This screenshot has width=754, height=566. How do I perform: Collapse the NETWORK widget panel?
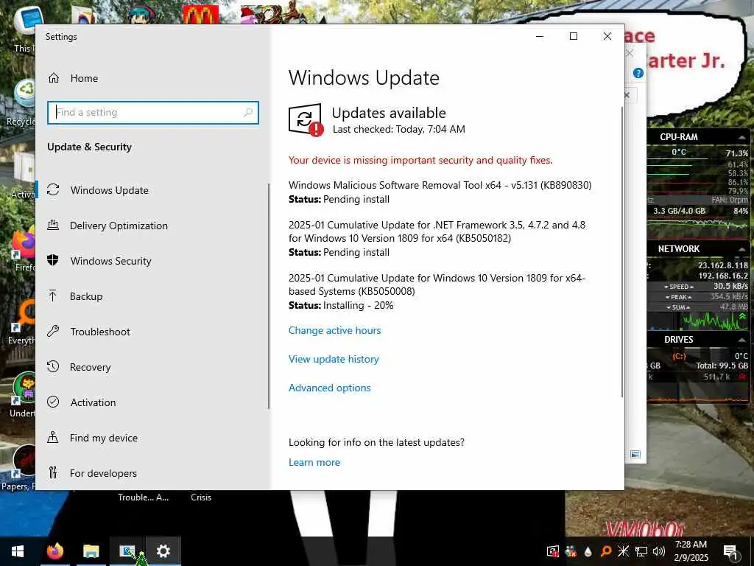tap(741, 249)
